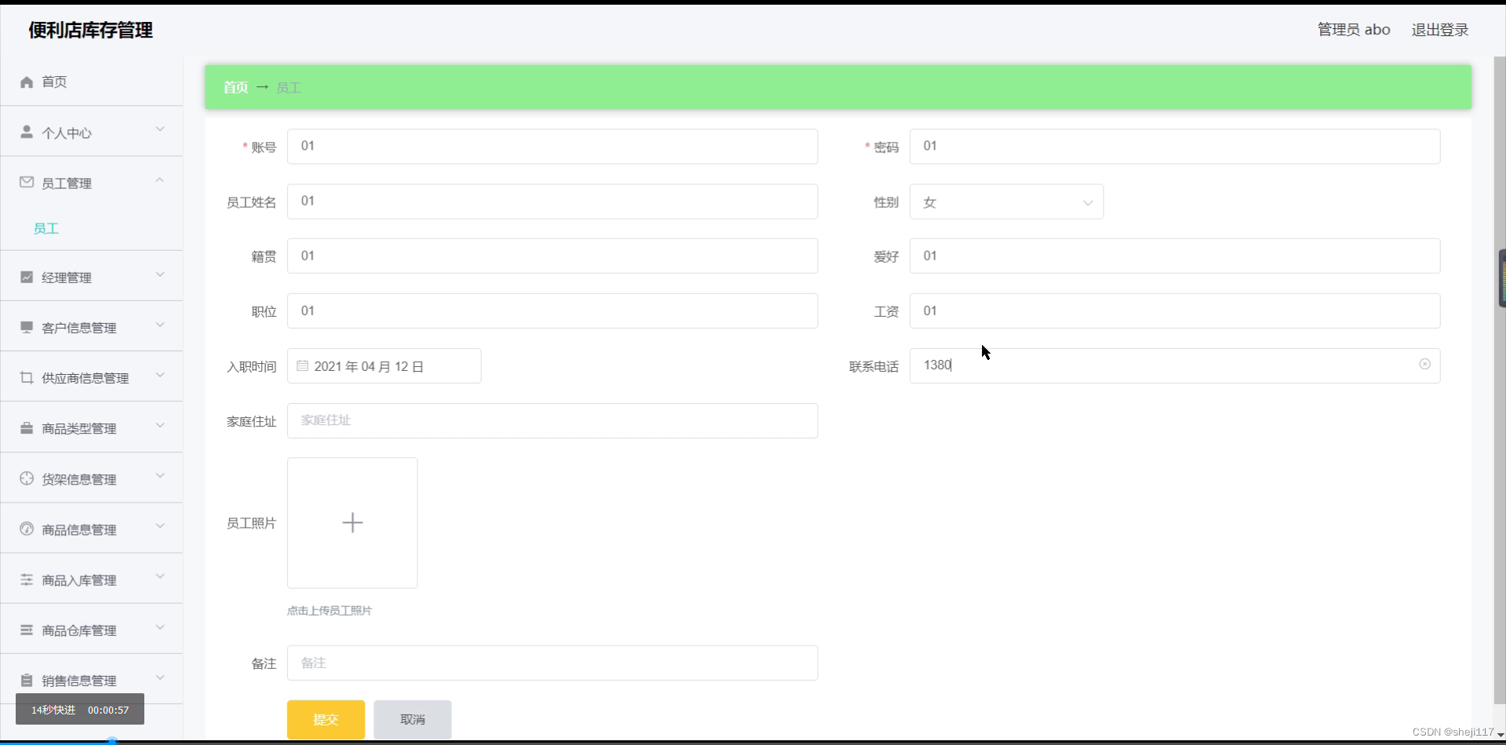
Task: Expand the 商品入库管理 menu
Action: tap(160, 578)
